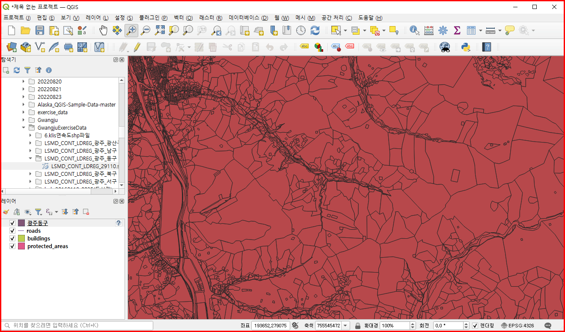Screen dimensions: 565x332
Task: Click the yellow abc Layer Labeling Options icon
Action: click(x=304, y=46)
